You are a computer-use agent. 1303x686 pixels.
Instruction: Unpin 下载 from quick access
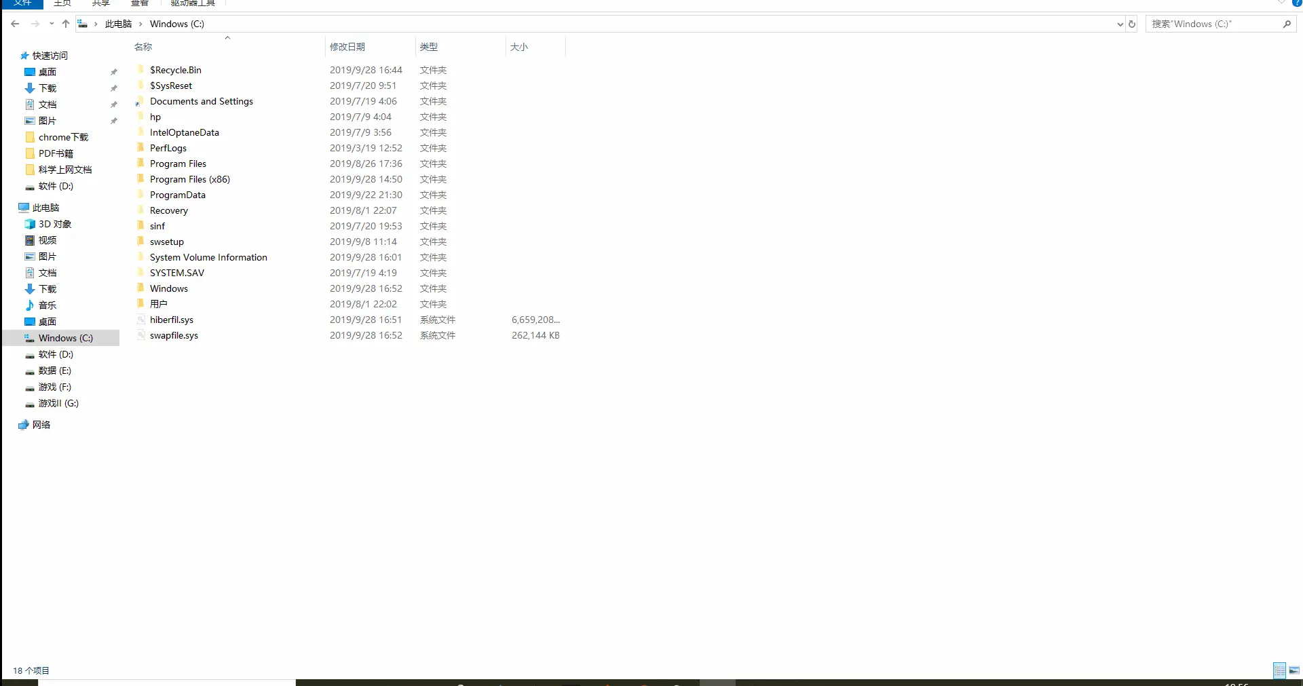click(113, 88)
